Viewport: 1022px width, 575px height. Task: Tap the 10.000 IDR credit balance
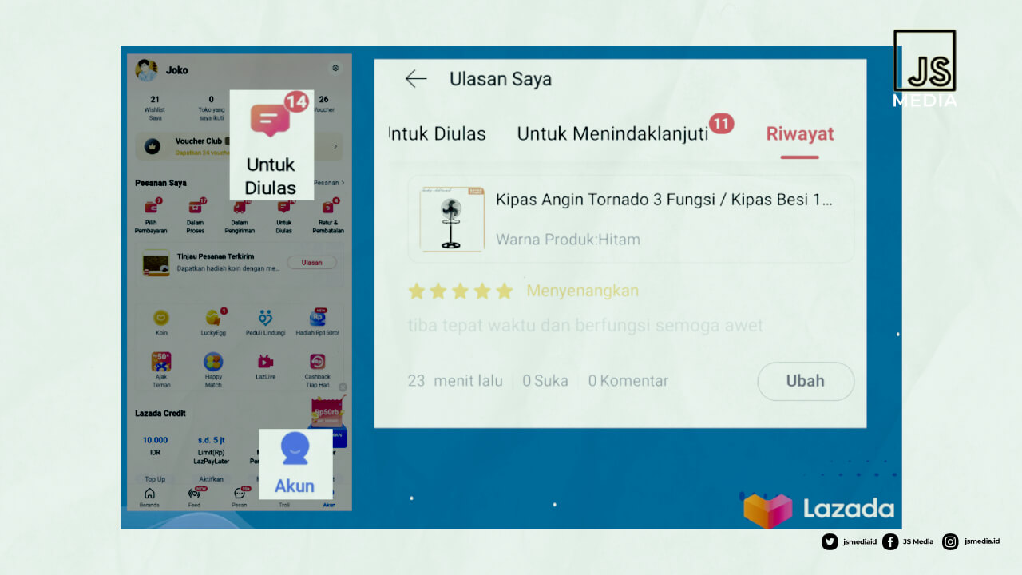tap(155, 445)
